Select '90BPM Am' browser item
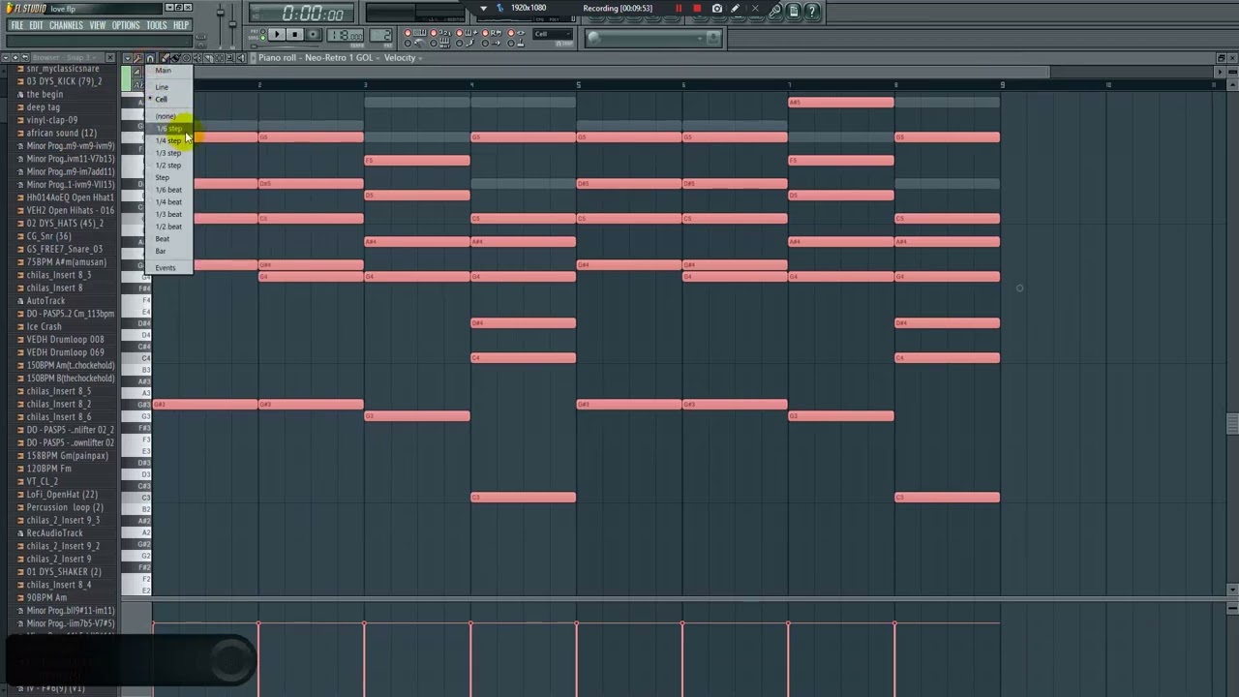The image size is (1239, 697). 46,597
